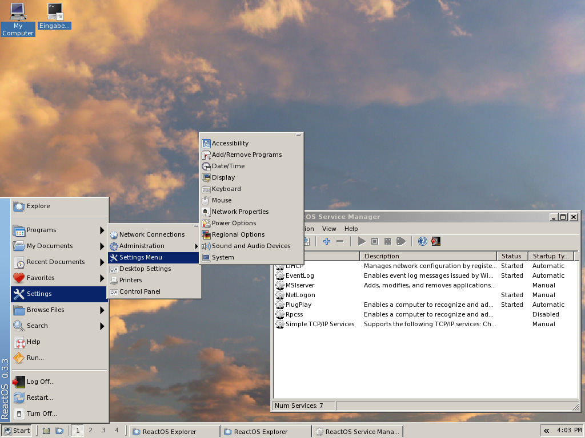This screenshot has width=585, height=438.
Task: Switch to virtual desktop 3
Action: pyautogui.click(x=103, y=431)
